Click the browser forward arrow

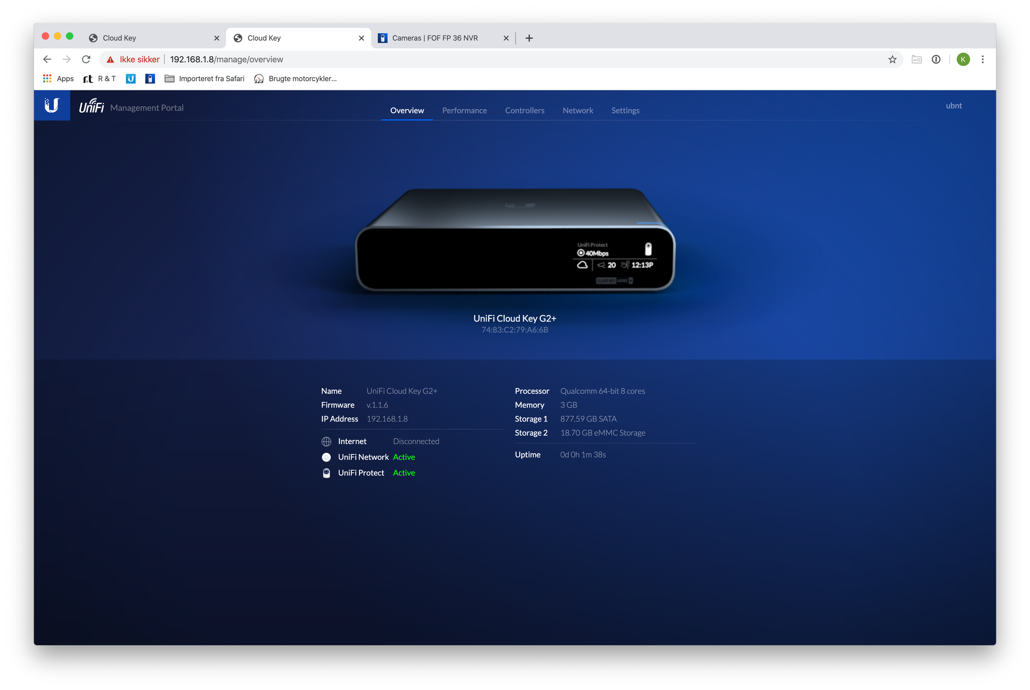(x=66, y=59)
